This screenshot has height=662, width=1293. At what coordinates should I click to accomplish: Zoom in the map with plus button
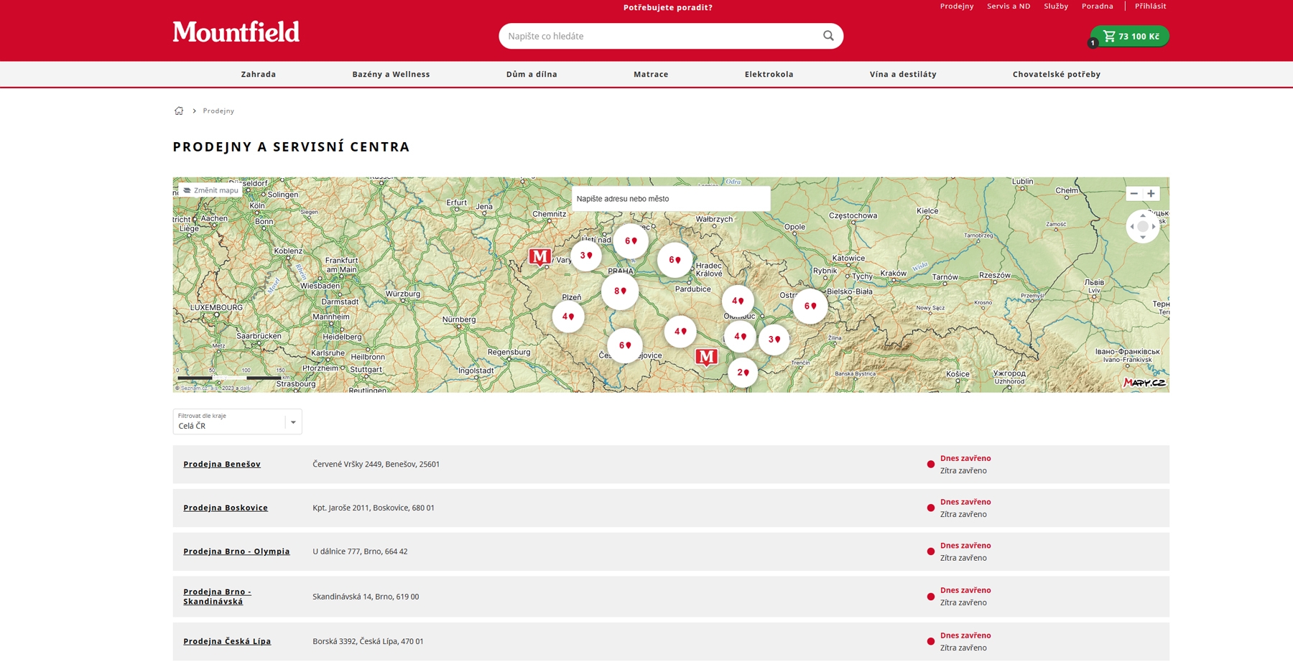(1151, 193)
